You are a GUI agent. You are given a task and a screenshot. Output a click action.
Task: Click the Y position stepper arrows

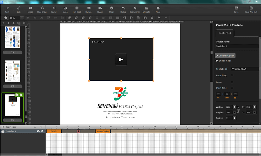click(x=254, y=112)
